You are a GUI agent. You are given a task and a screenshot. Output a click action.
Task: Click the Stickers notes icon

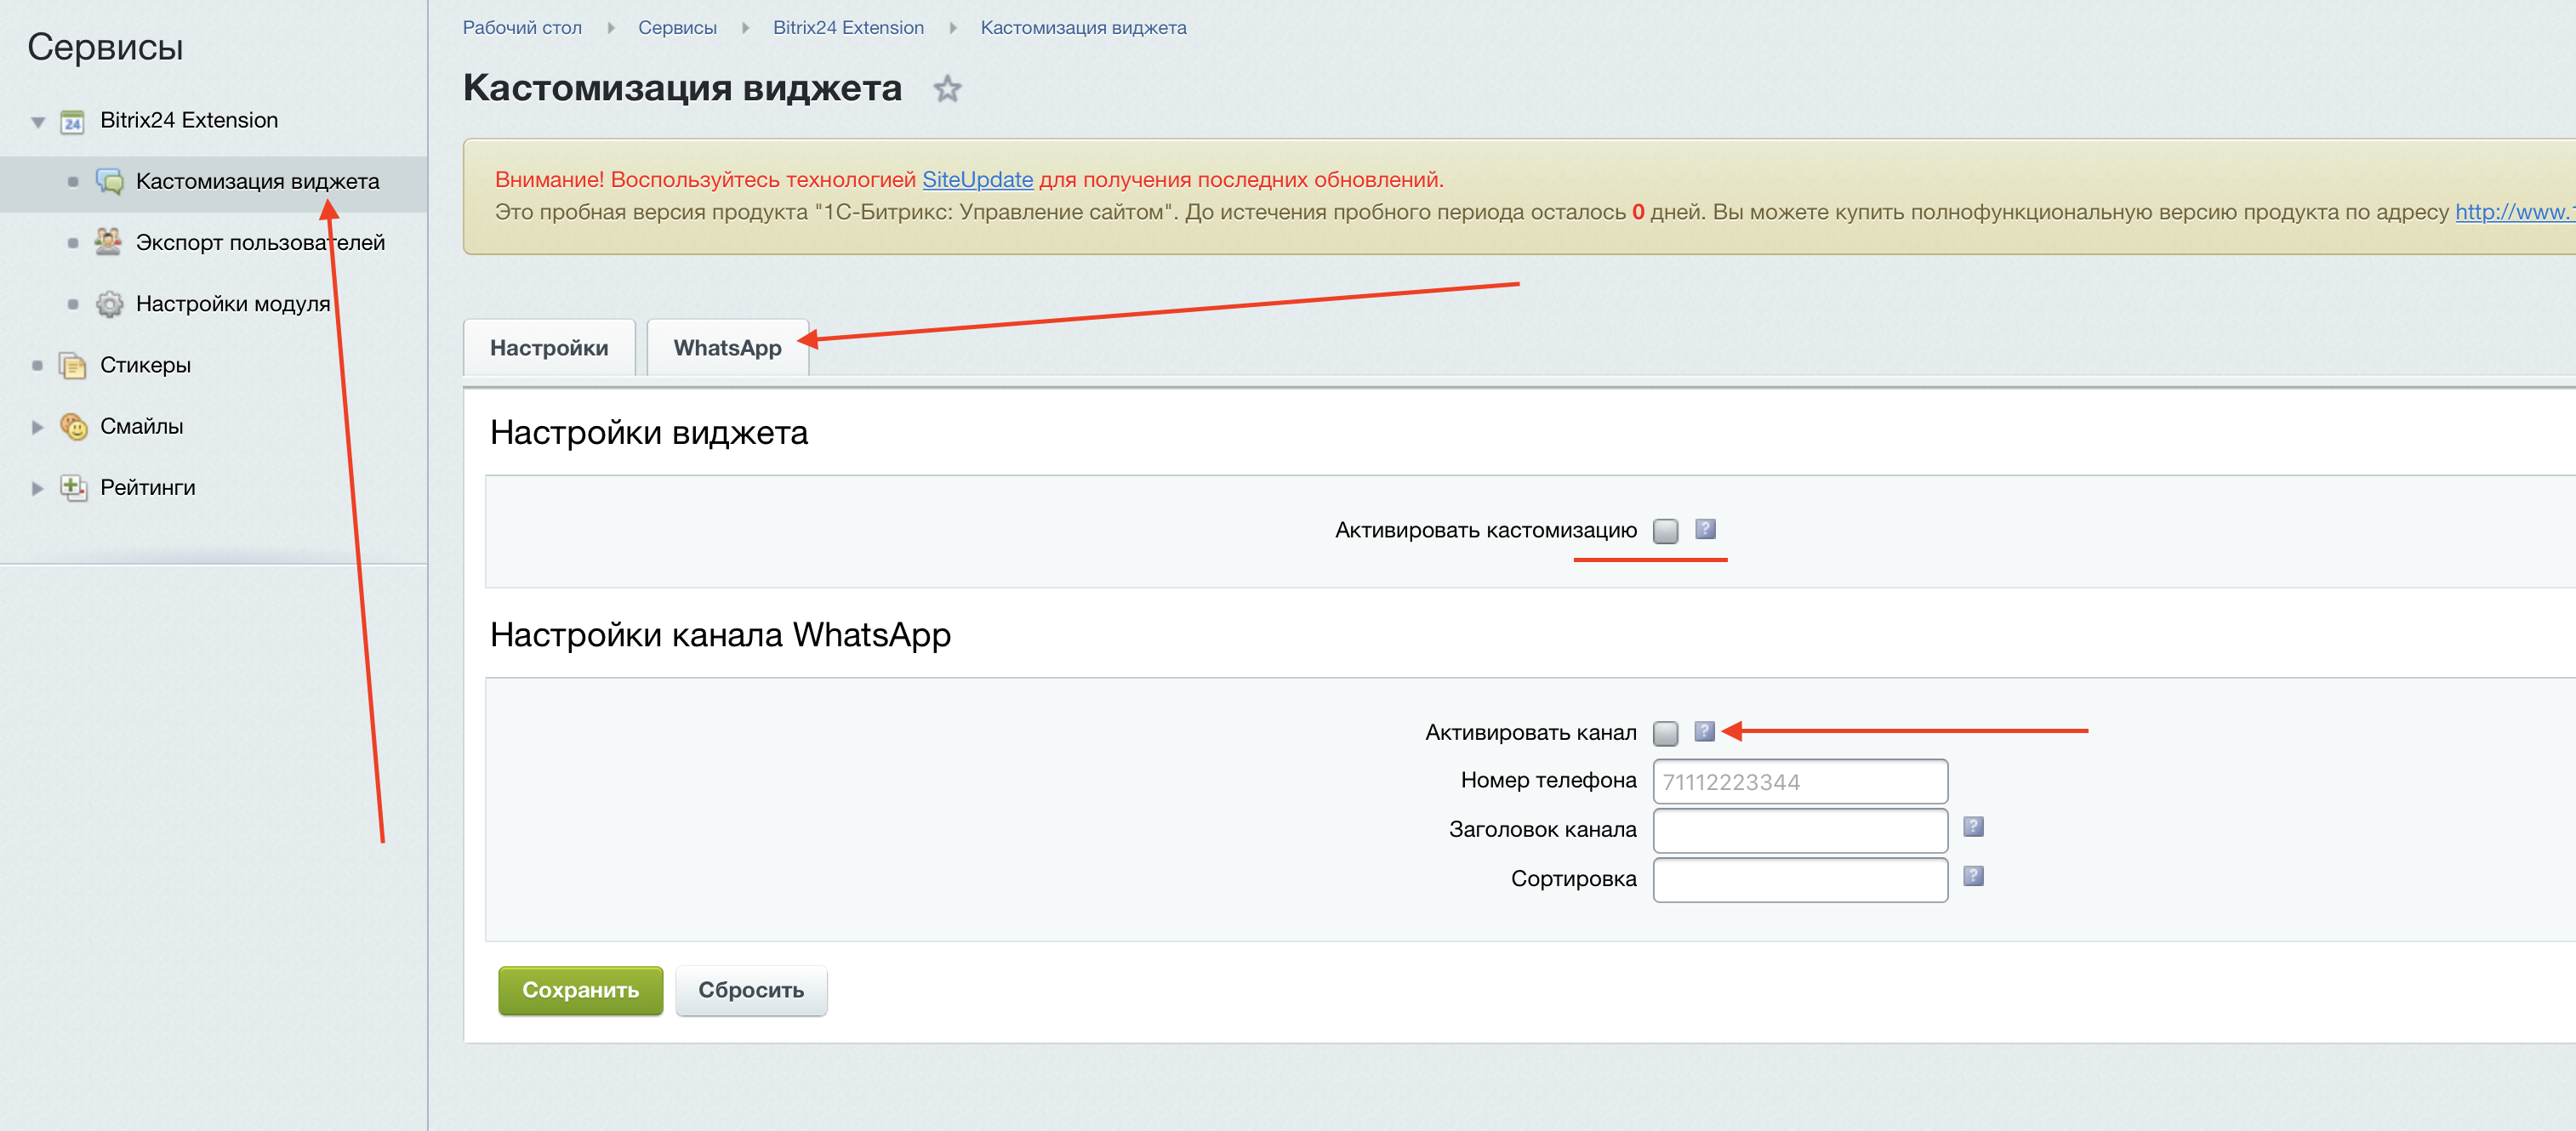pyautogui.click(x=72, y=366)
